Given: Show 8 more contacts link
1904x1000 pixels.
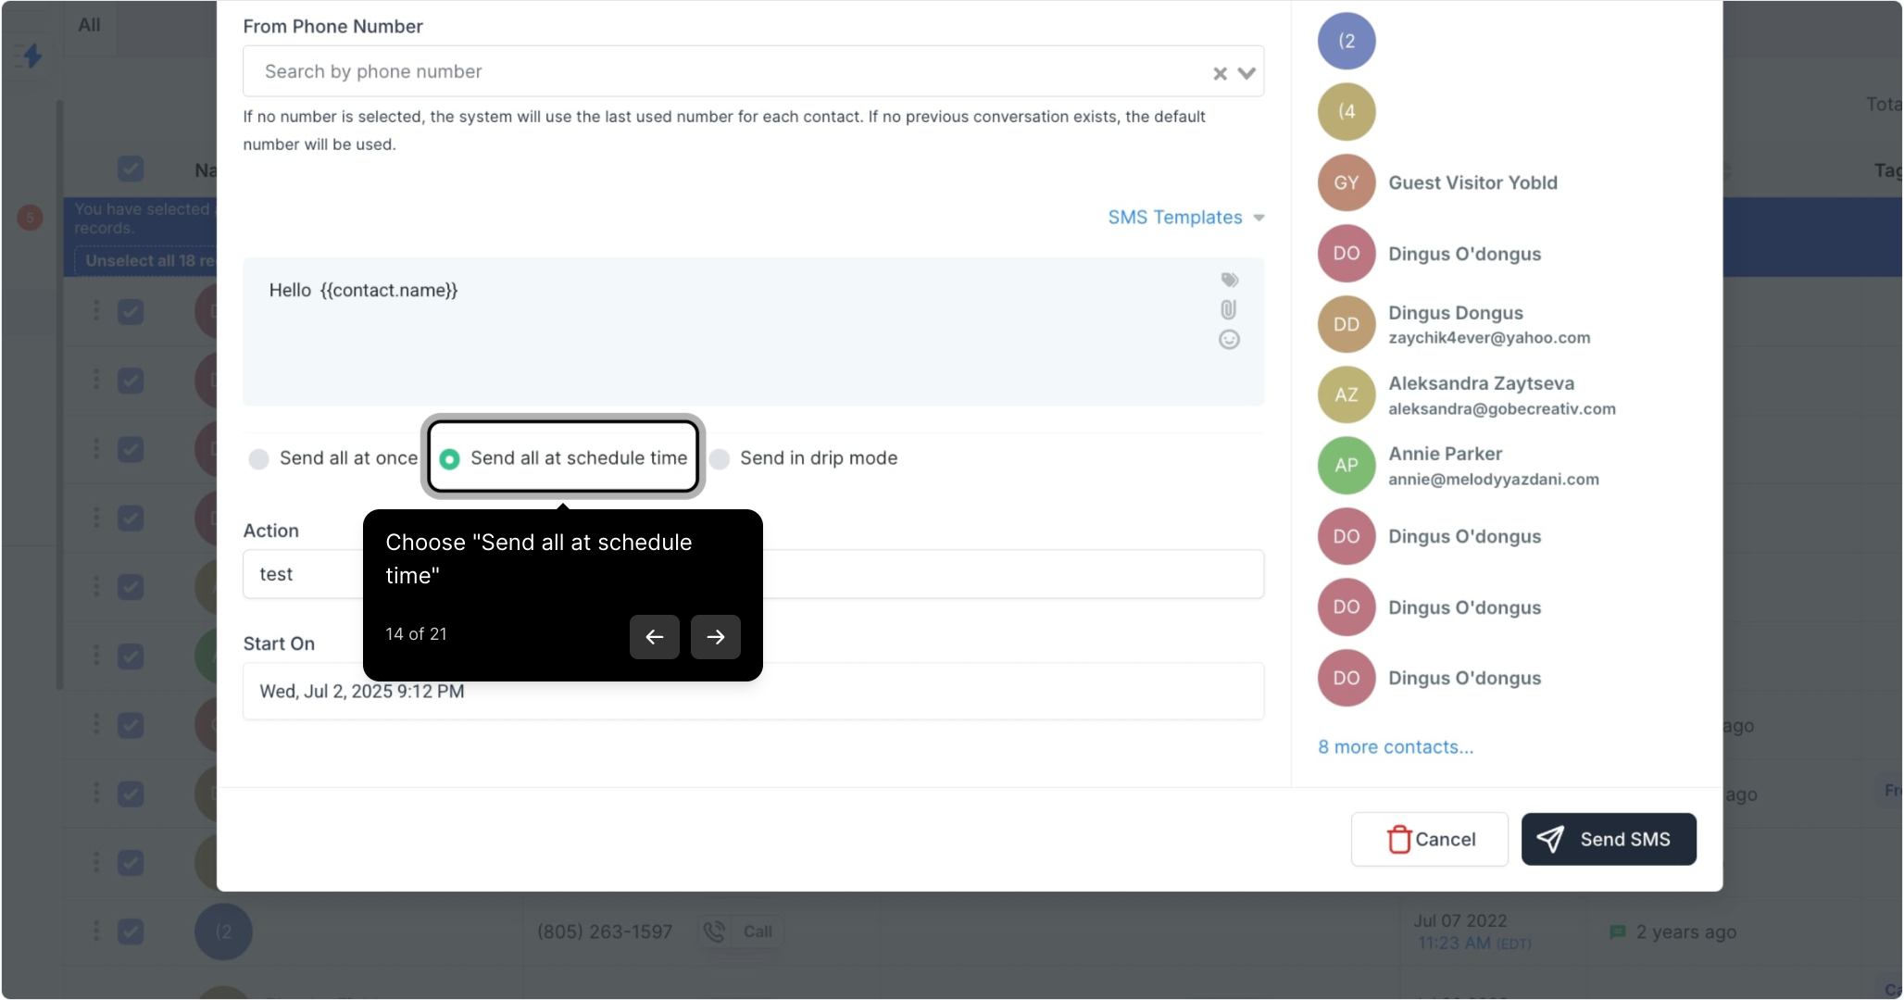Looking at the screenshot, I should click(1395, 747).
